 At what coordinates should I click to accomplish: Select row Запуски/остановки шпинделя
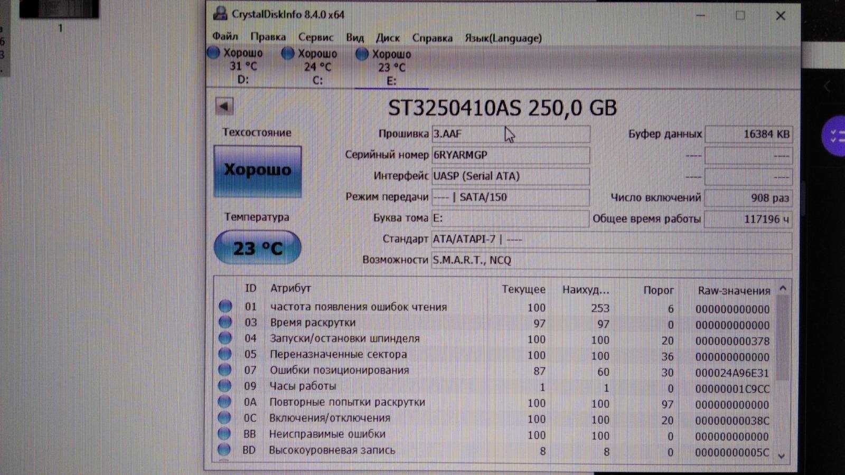pos(495,339)
